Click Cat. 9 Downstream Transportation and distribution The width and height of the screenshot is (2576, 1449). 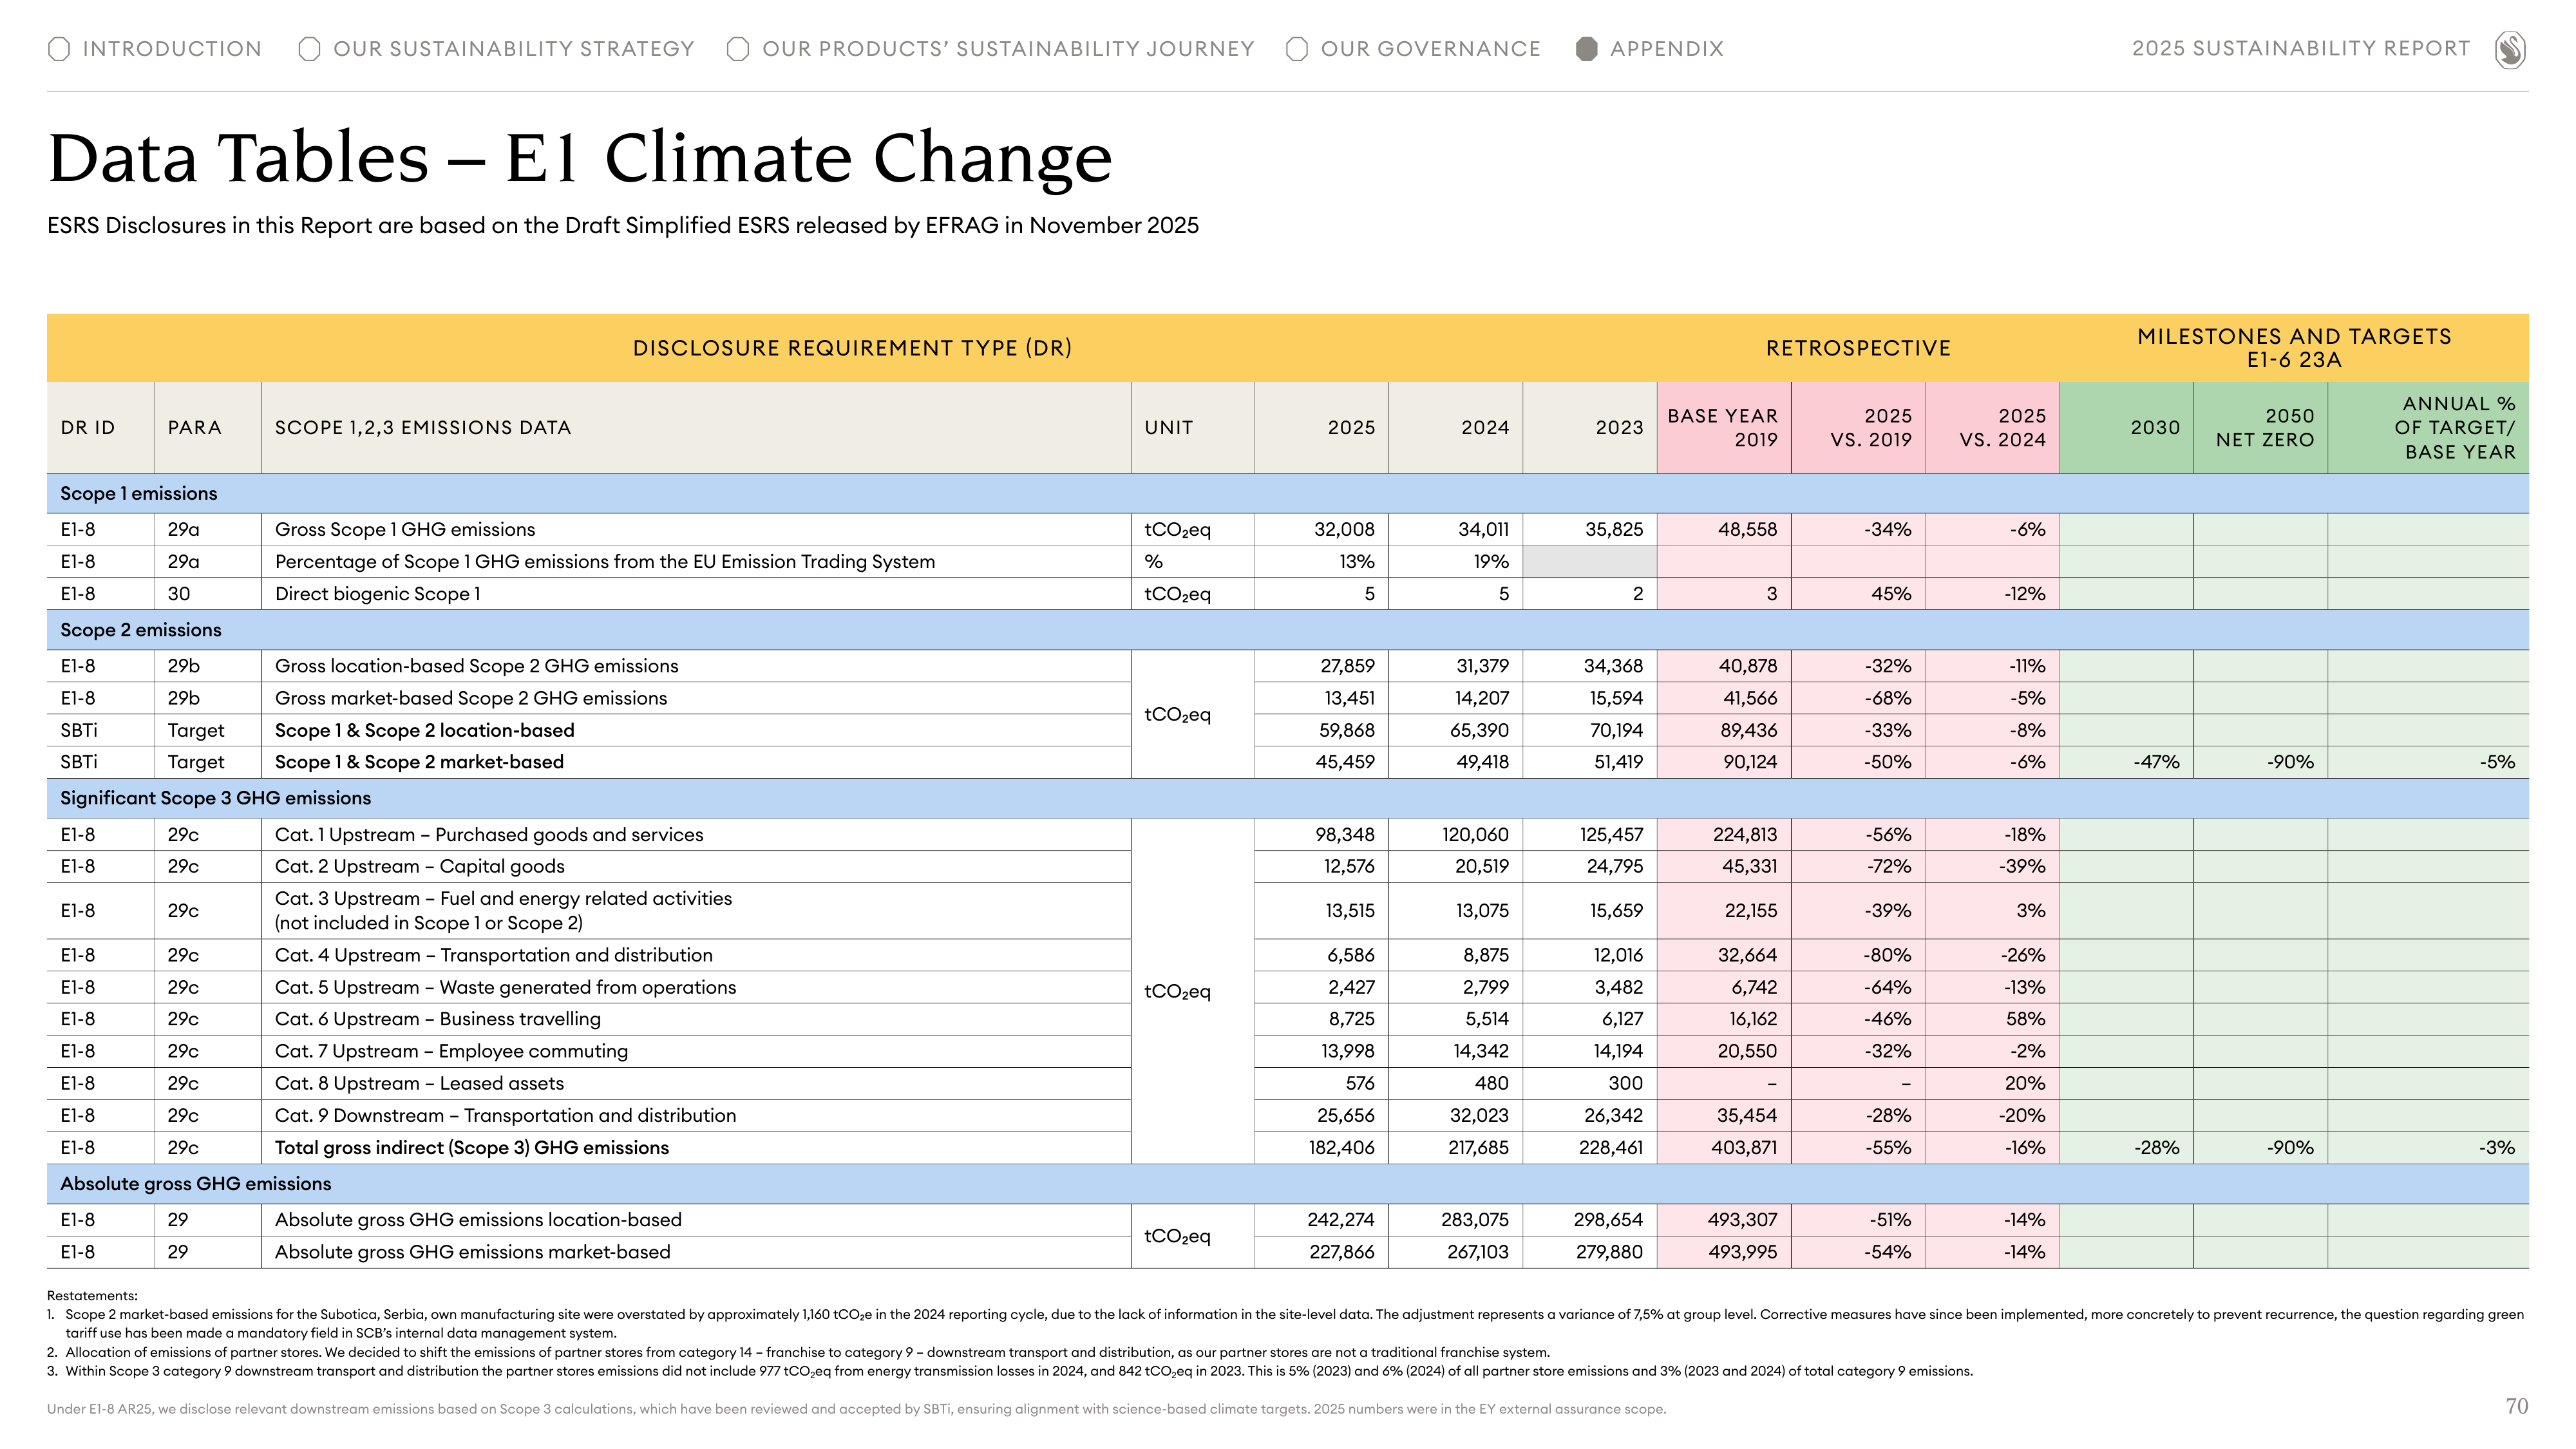pos(505,1116)
